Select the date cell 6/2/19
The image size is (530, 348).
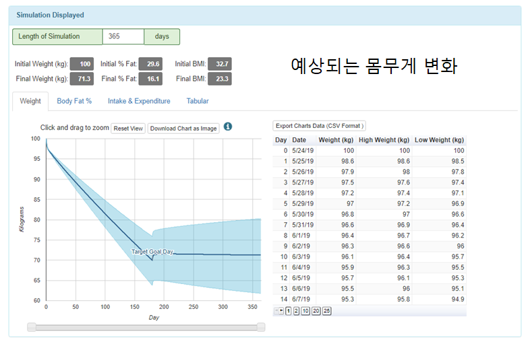coord(301,246)
